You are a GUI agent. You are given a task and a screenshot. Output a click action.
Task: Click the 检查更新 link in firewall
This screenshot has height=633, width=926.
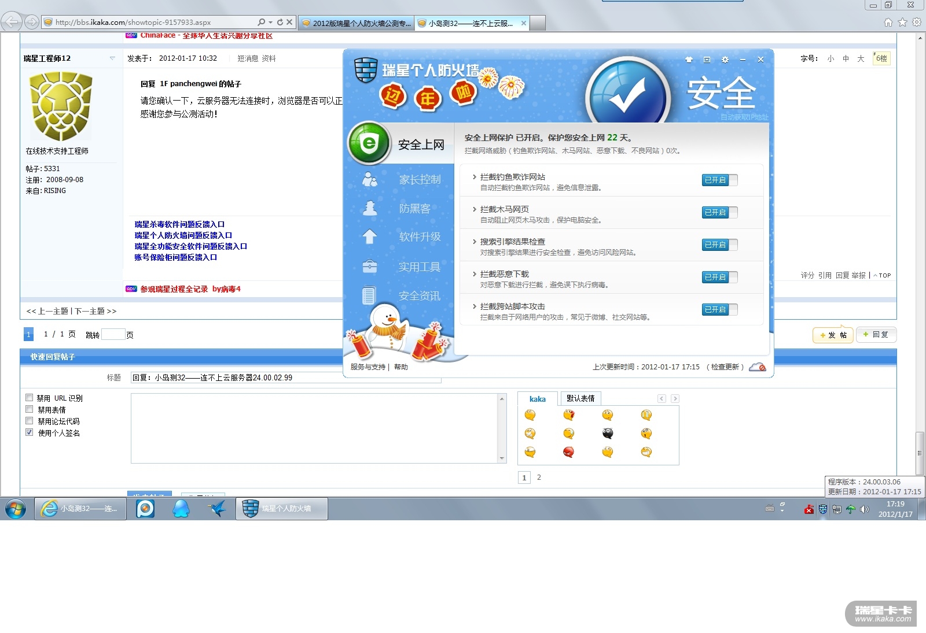[x=725, y=367]
